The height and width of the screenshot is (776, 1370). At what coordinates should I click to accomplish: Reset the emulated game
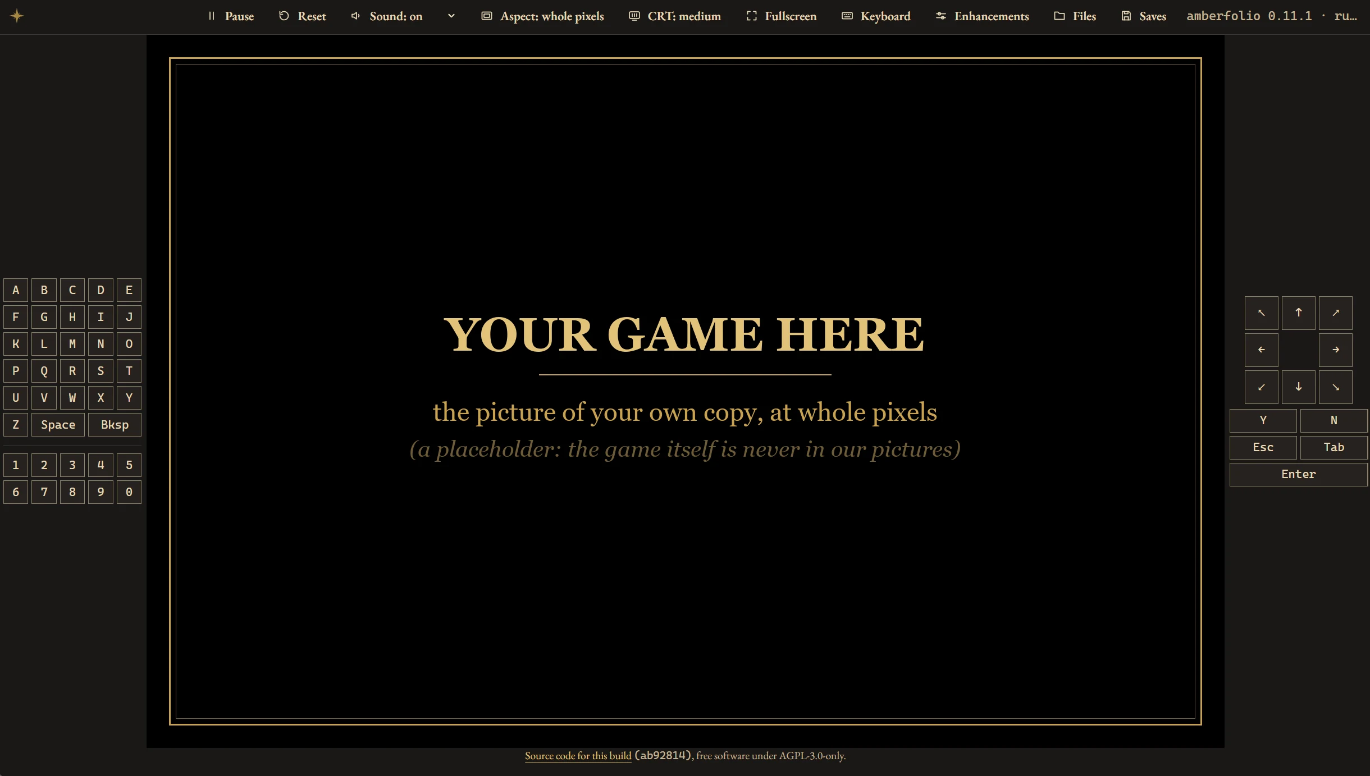click(302, 16)
